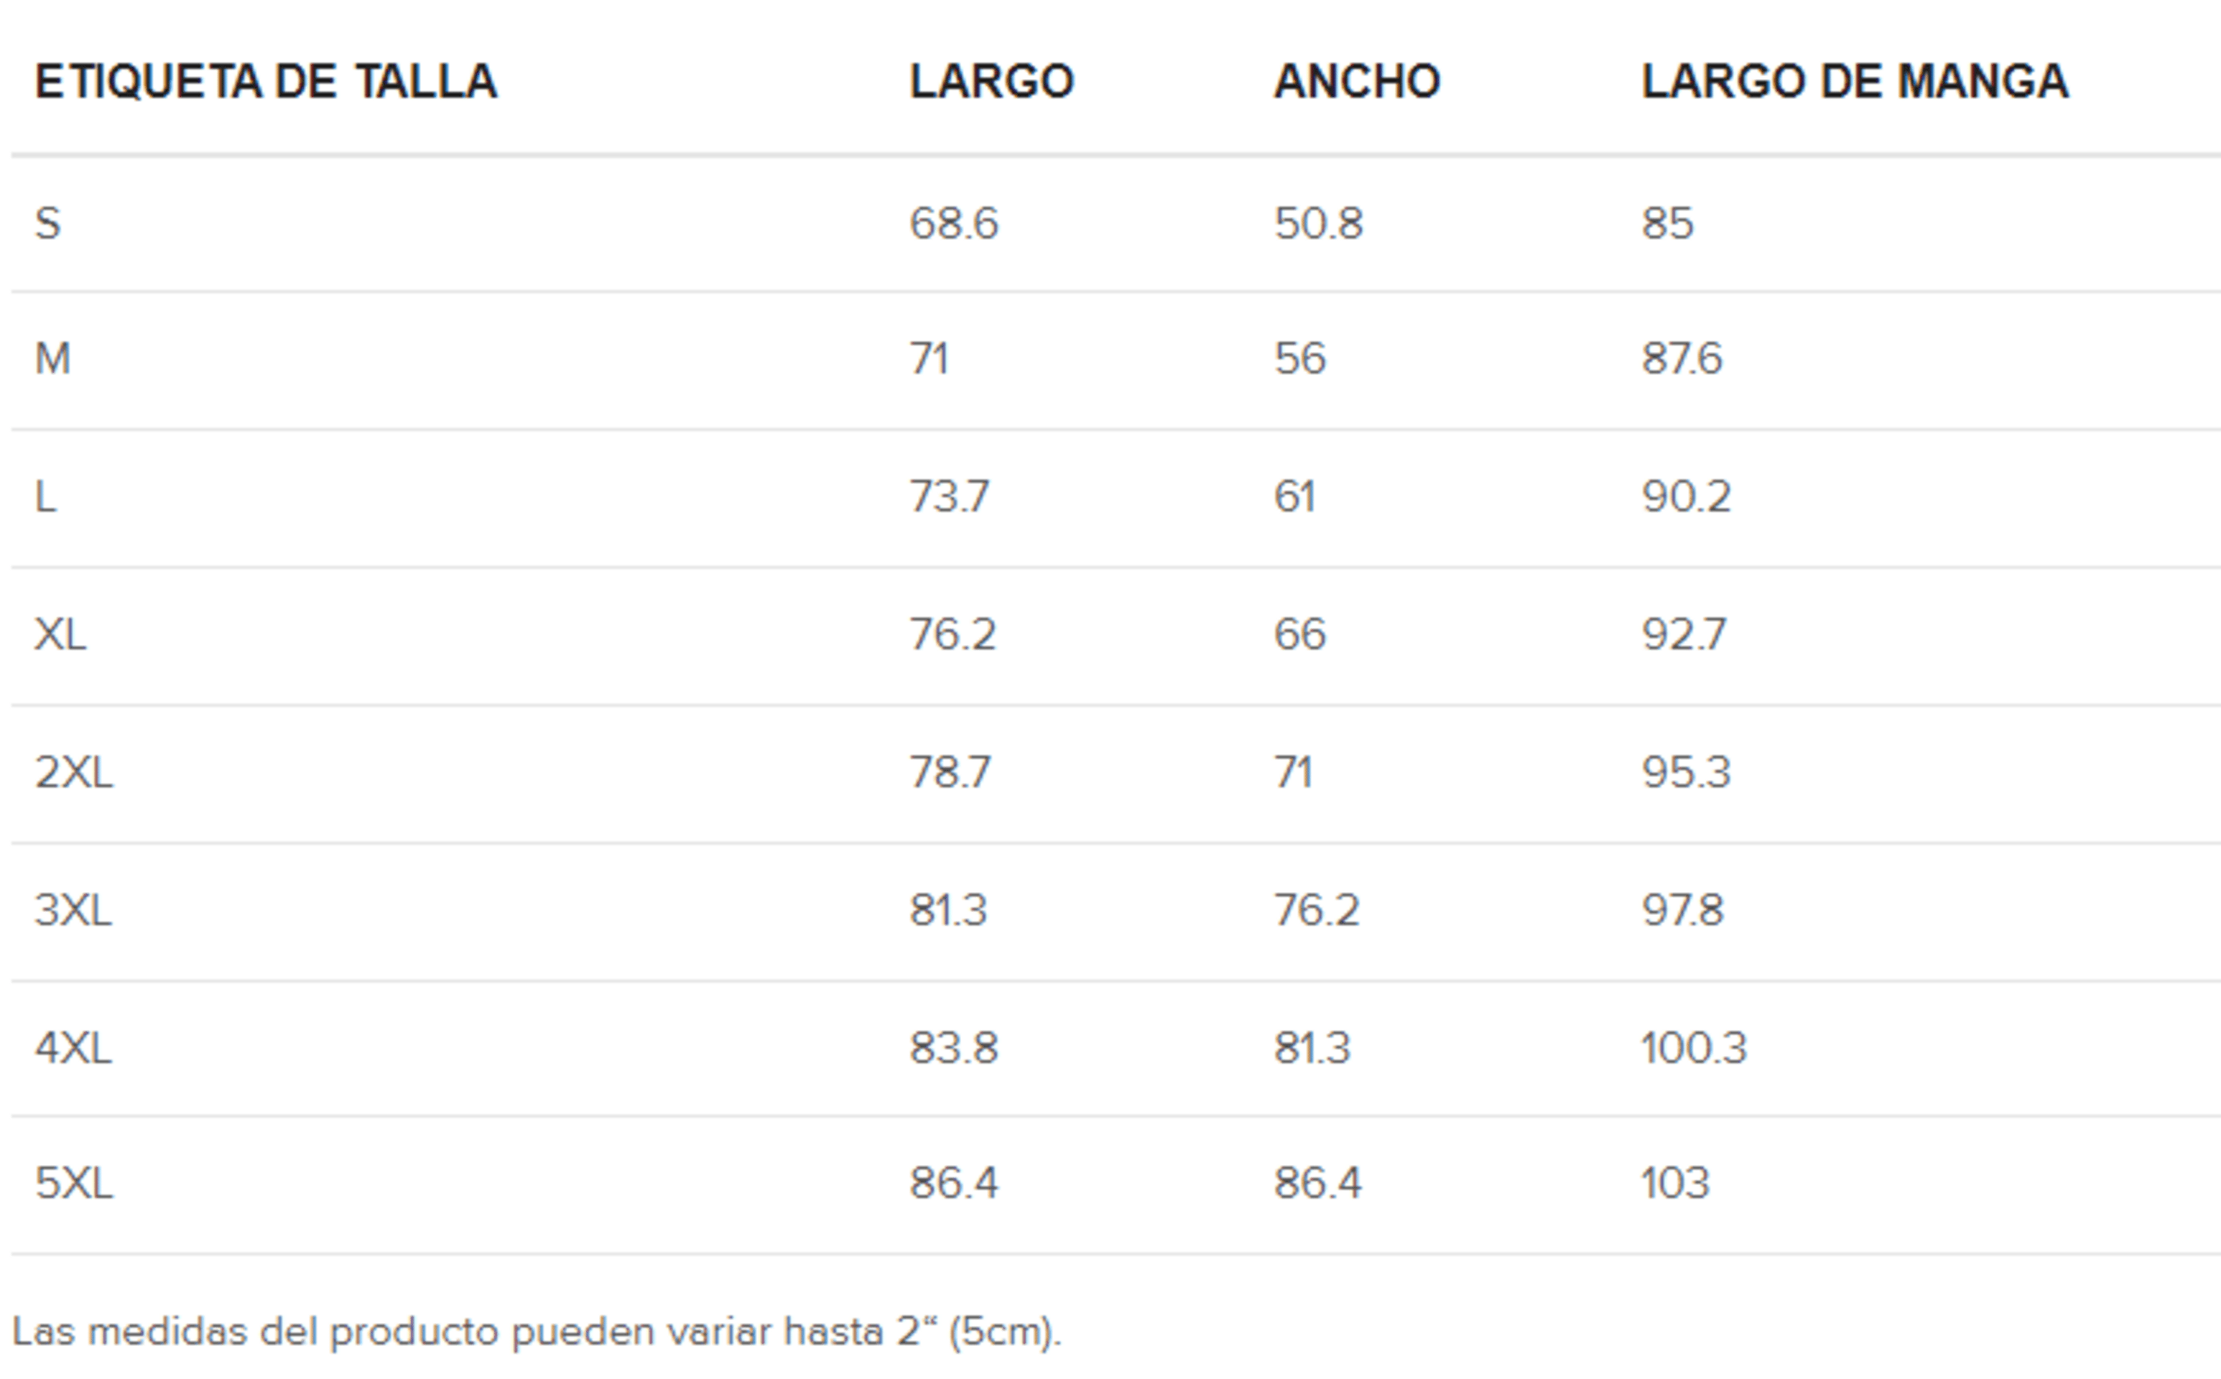
Task: Click the 68.6 largo value for S
Action: [x=953, y=223]
